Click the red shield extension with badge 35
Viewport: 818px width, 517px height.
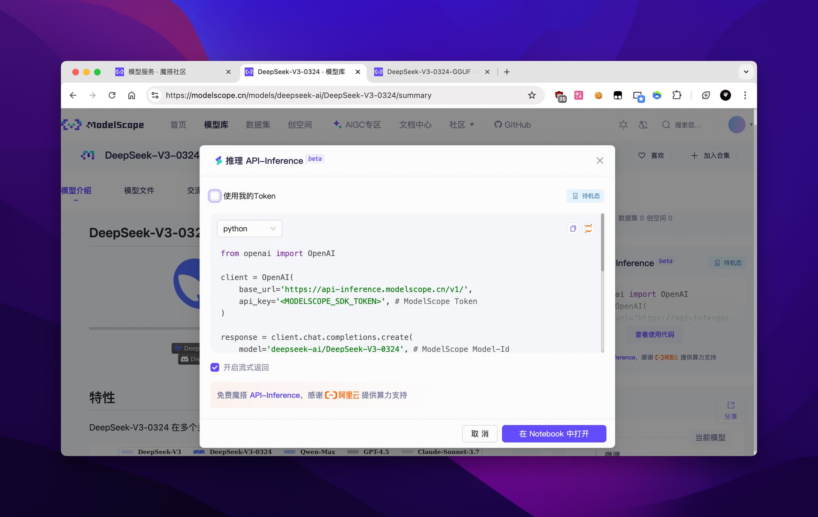(560, 96)
